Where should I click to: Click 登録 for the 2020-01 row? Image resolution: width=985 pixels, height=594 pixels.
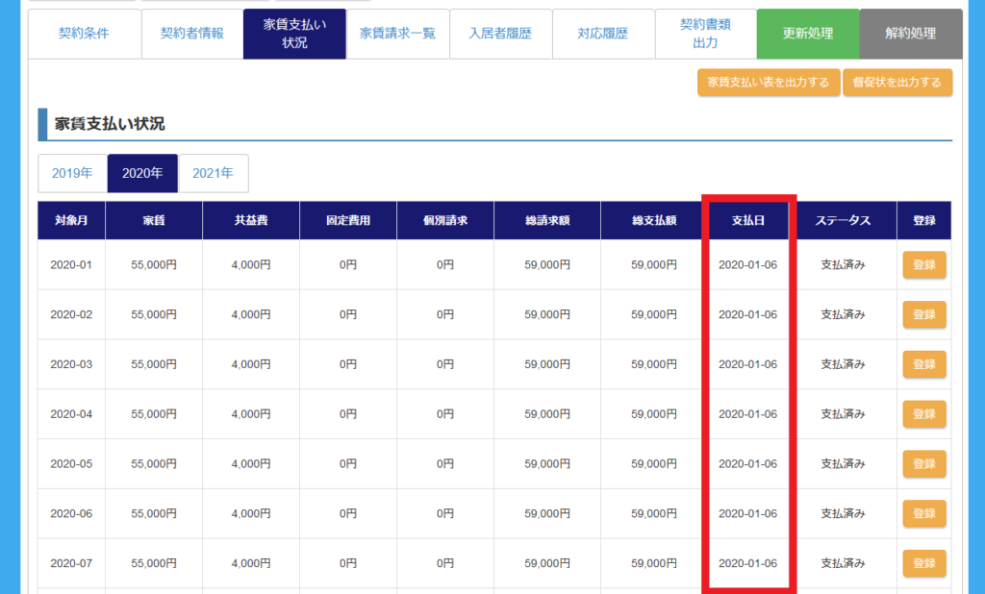(x=923, y=265)
